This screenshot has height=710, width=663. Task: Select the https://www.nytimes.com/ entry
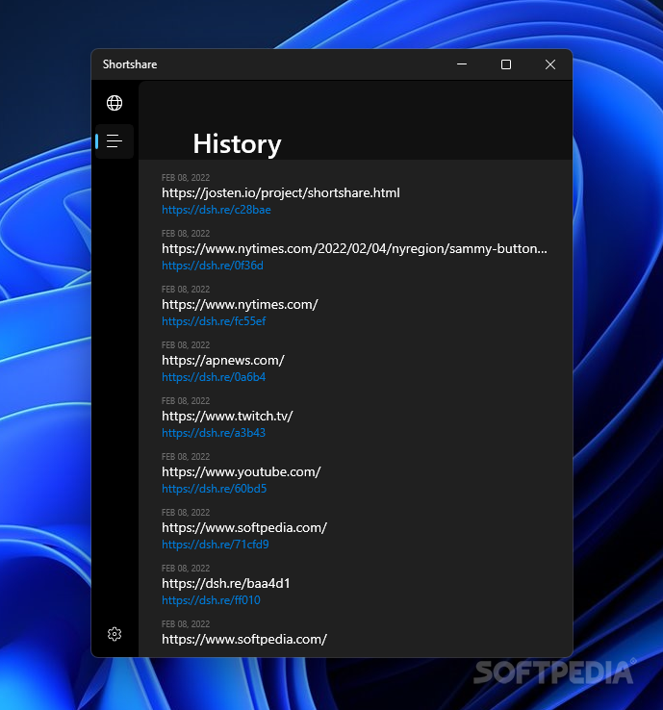click(x=240, y=304)
